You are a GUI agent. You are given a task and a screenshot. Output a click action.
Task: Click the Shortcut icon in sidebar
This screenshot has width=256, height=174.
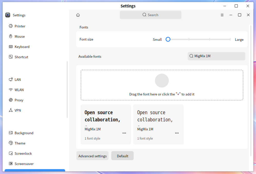pyautogui.click(x=11, y=57)
